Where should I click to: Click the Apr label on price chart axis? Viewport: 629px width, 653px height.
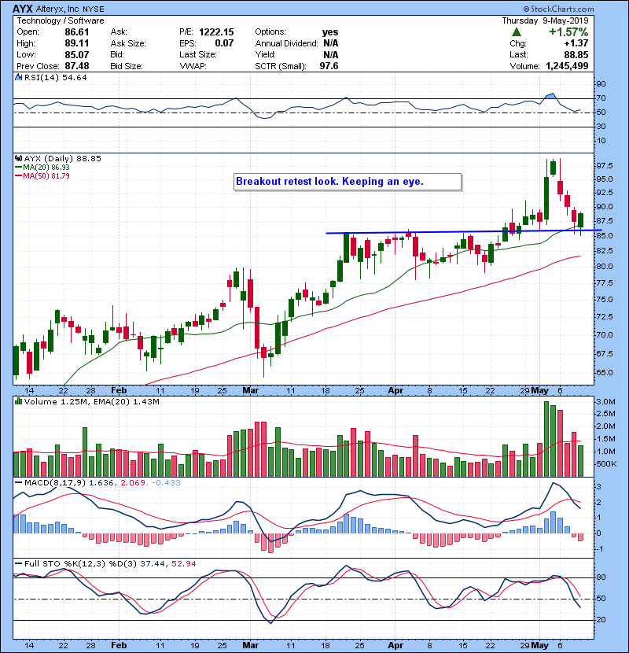pyautogui.click(x=395, y=391)
